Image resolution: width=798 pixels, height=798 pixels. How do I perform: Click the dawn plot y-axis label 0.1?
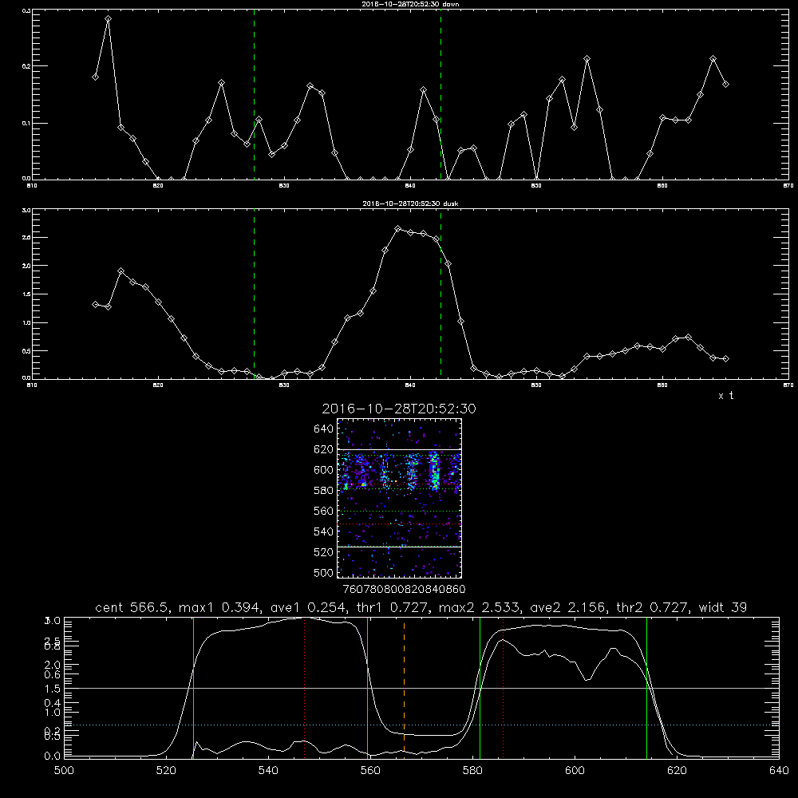[x=27, y=123]
